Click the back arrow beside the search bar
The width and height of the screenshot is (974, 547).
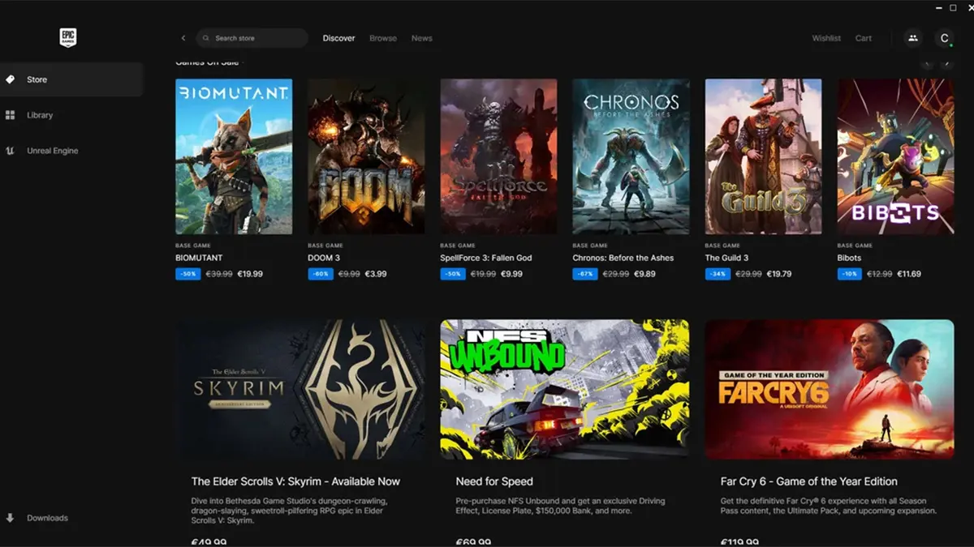coord(183,38)
